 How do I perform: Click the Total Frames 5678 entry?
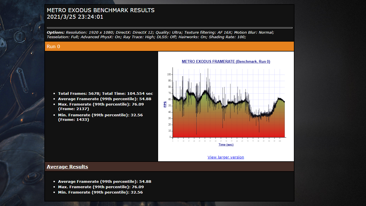pyautogui.click(x=105, y=93)
